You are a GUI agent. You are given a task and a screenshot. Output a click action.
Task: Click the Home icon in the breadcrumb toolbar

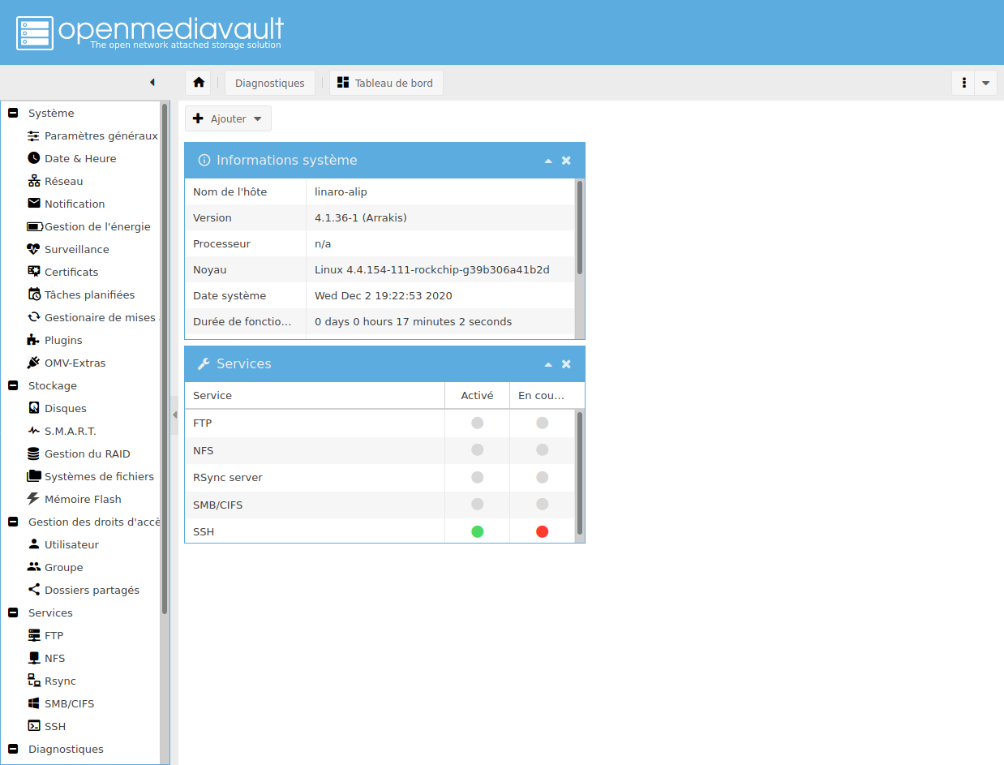tap(199, 83)
